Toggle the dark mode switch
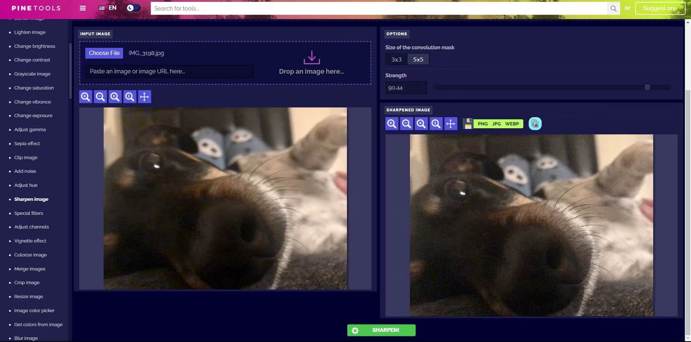 (x=133, y=8)
